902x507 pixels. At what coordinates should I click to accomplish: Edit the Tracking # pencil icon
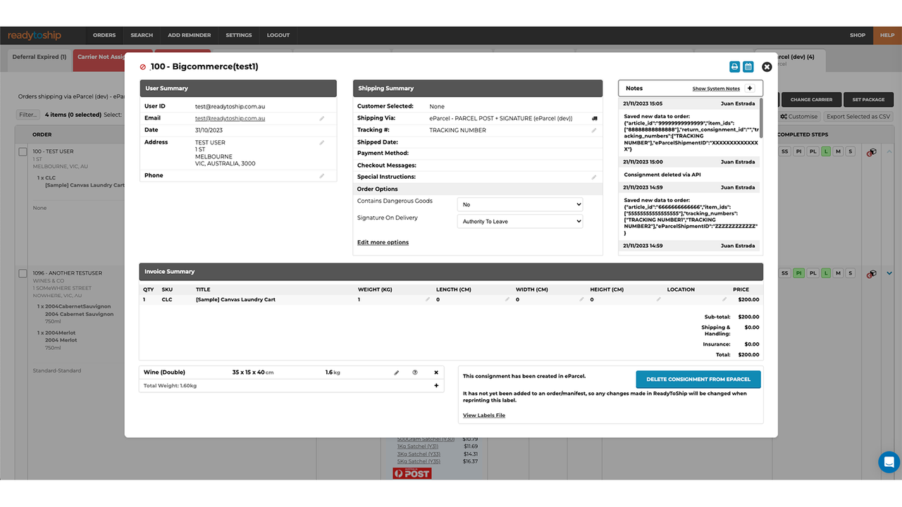(594, 130)
